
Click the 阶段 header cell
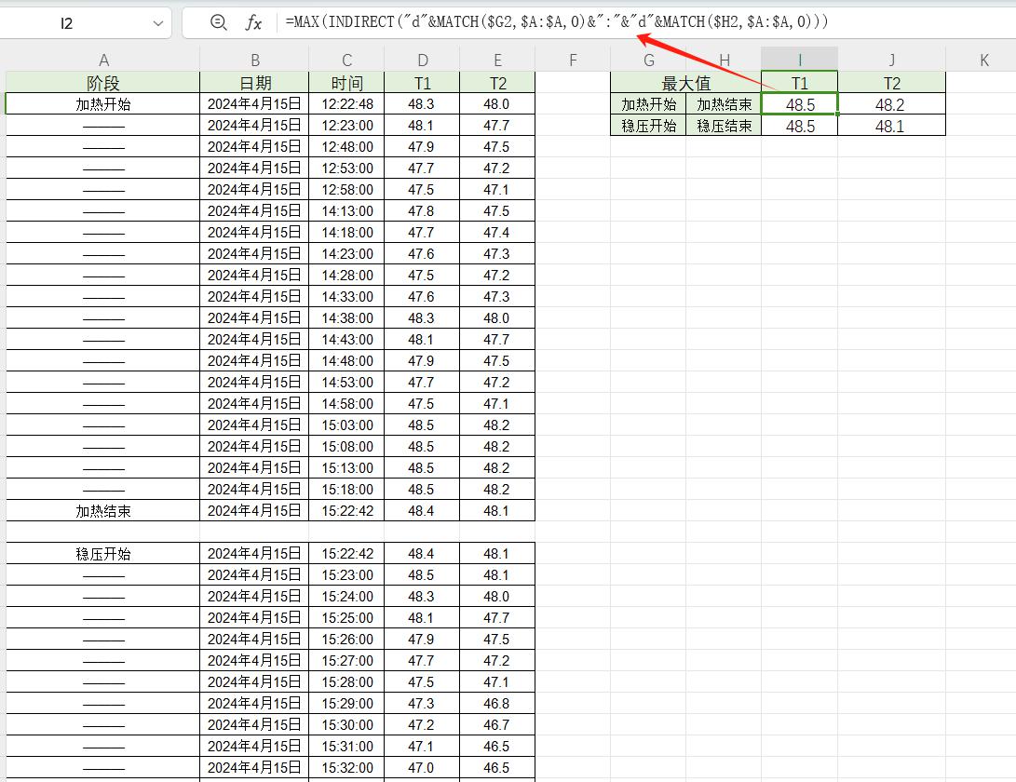[x=103, y=83]
